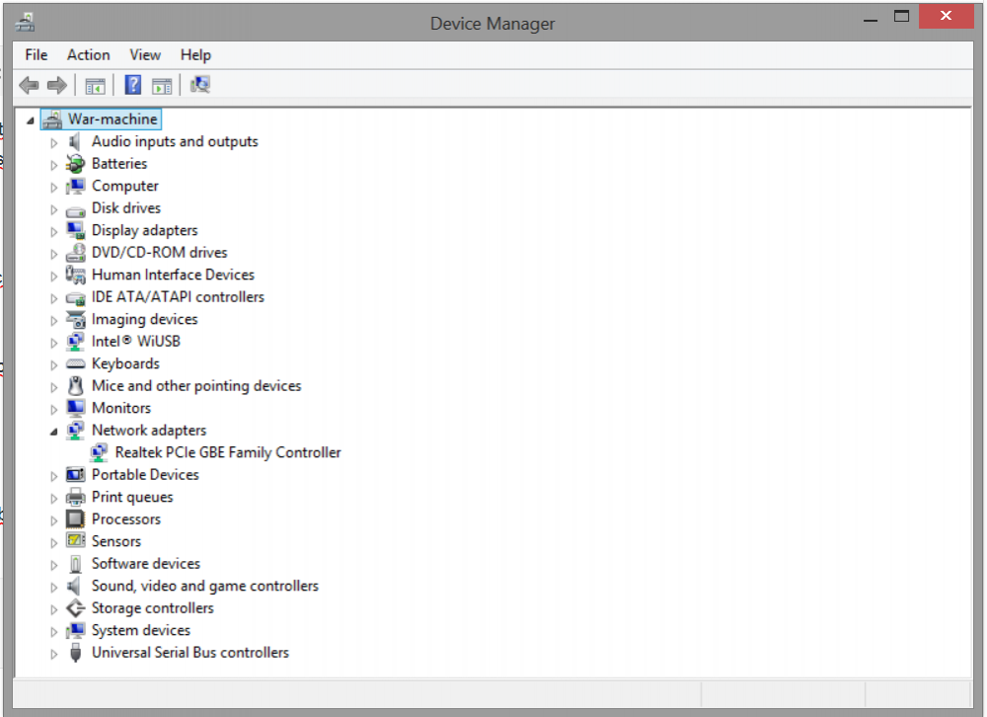This screenshot has height=717, width=987.
Task: Expand the Display adapters node
Action: click(x=54, y=231)
